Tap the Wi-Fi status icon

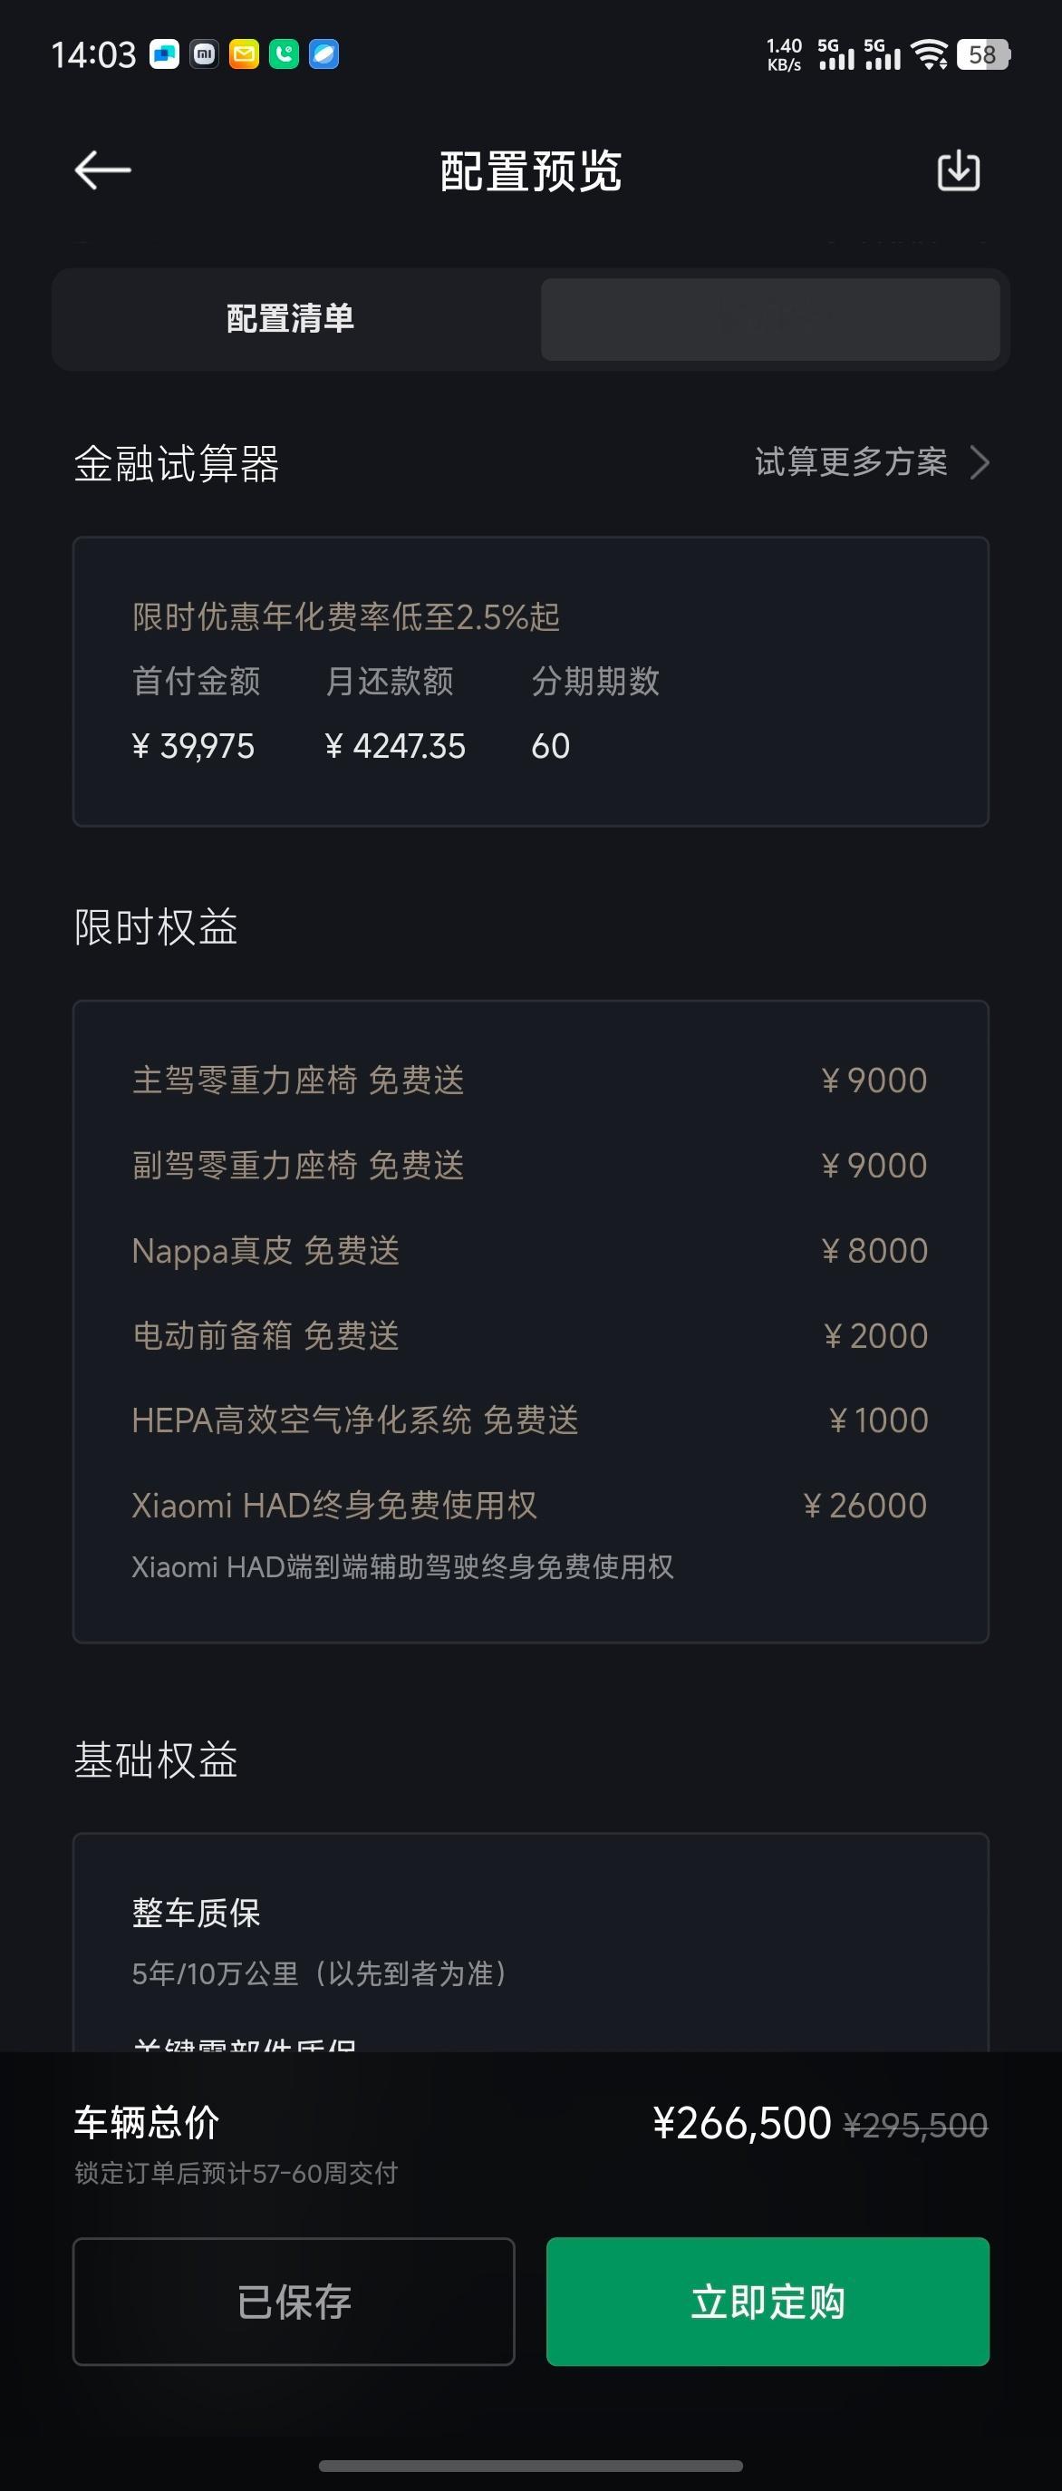930,54
